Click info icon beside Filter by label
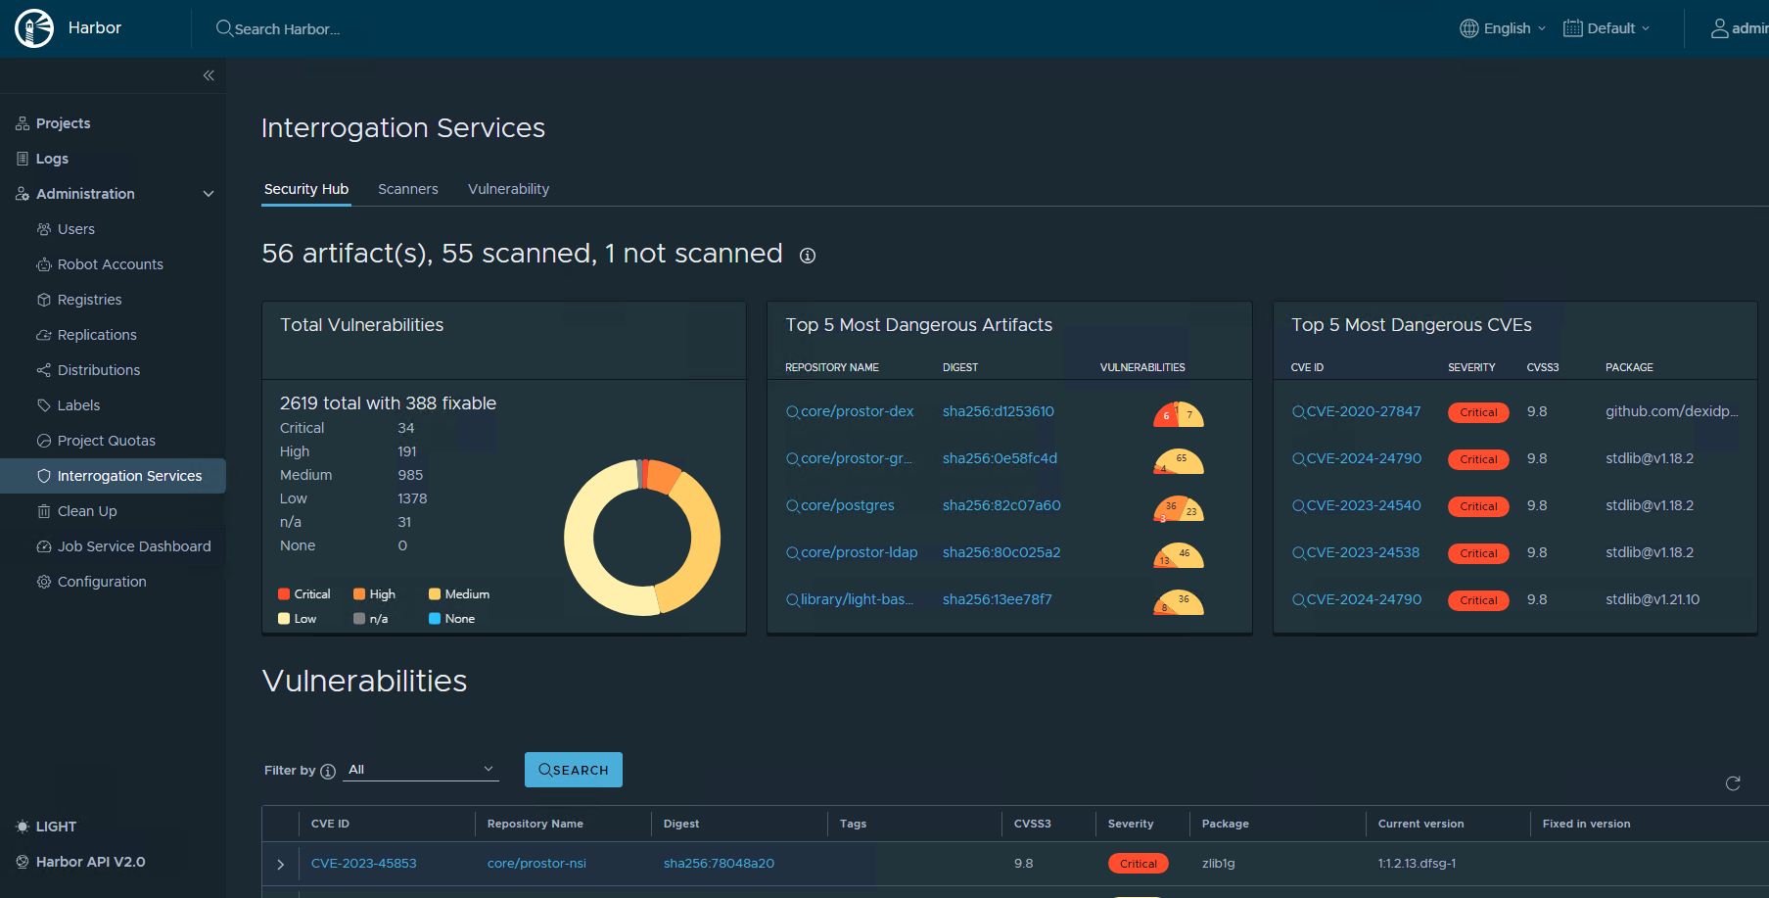The image size is (1769, 898). (328, 772)
